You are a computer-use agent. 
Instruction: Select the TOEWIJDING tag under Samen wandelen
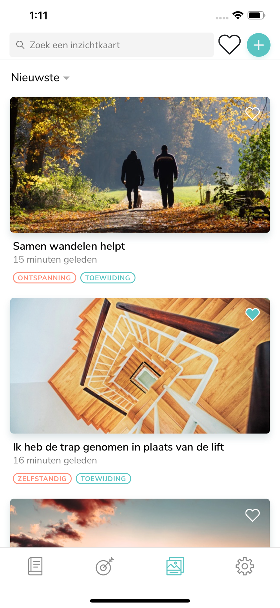108,278
